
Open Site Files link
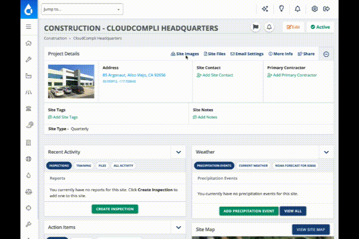[x=214, y=54]
